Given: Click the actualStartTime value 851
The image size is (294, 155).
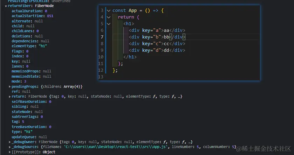Looking at the screenshot, I should coord(50,16).
